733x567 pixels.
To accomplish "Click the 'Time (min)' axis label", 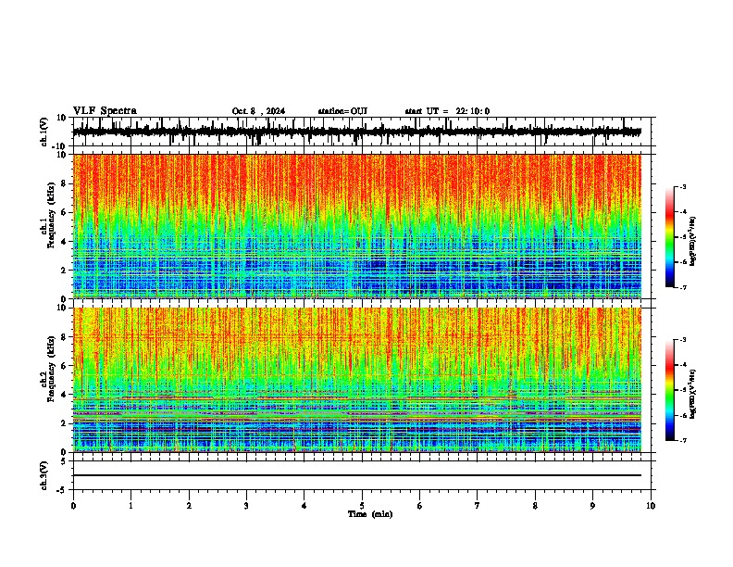I will (x=370, y=514).
